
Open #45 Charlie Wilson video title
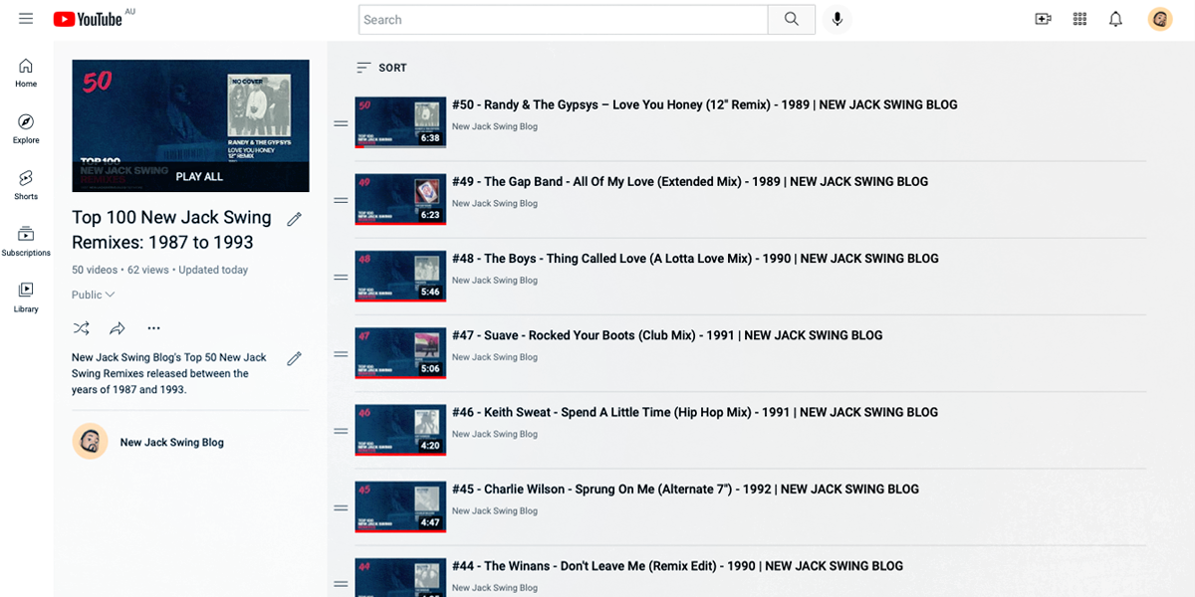pos(685,489)
